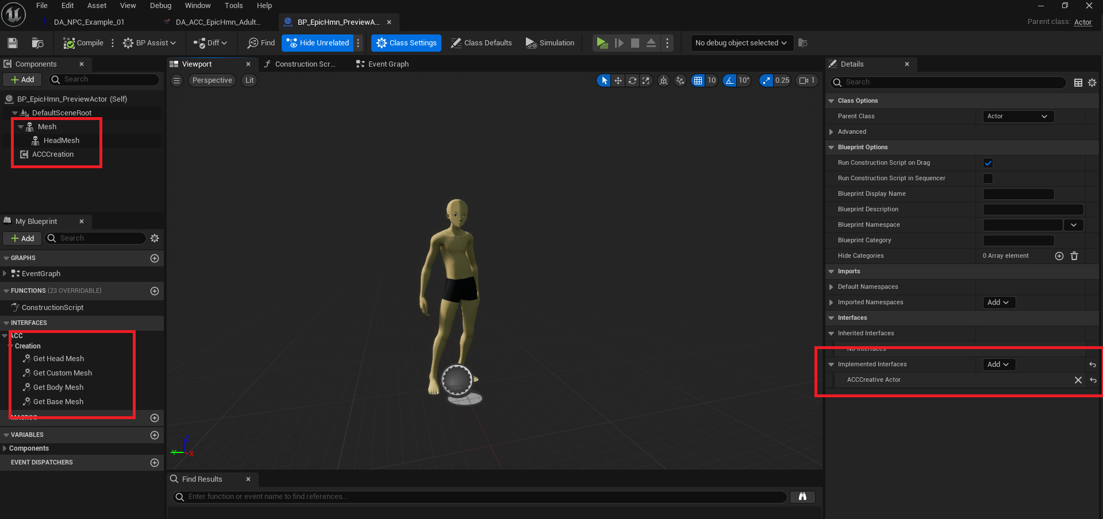Enable Run Construction Script in Sequencer
The width and height of the screenshot is (1103, 519).
(x=988, y=179)
